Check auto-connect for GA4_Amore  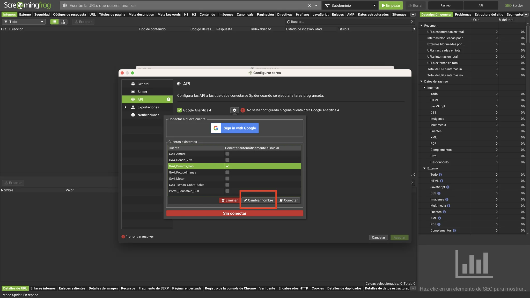tap(227, 154)
